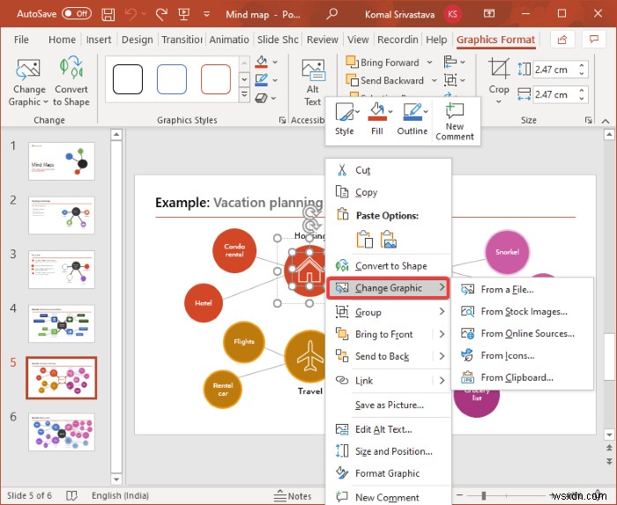
Task: Choose Save as Picture... menu entry
Action: [388, 405]
